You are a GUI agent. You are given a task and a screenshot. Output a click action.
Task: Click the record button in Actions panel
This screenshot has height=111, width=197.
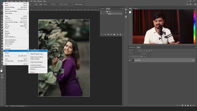(x=108, y=35)
